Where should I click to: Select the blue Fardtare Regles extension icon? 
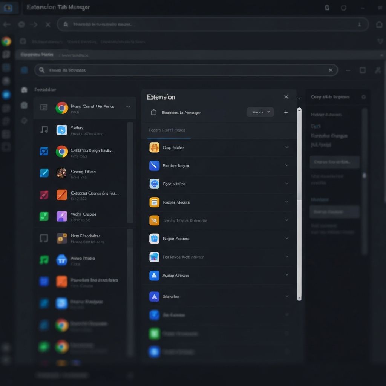(x=154, y=166)
